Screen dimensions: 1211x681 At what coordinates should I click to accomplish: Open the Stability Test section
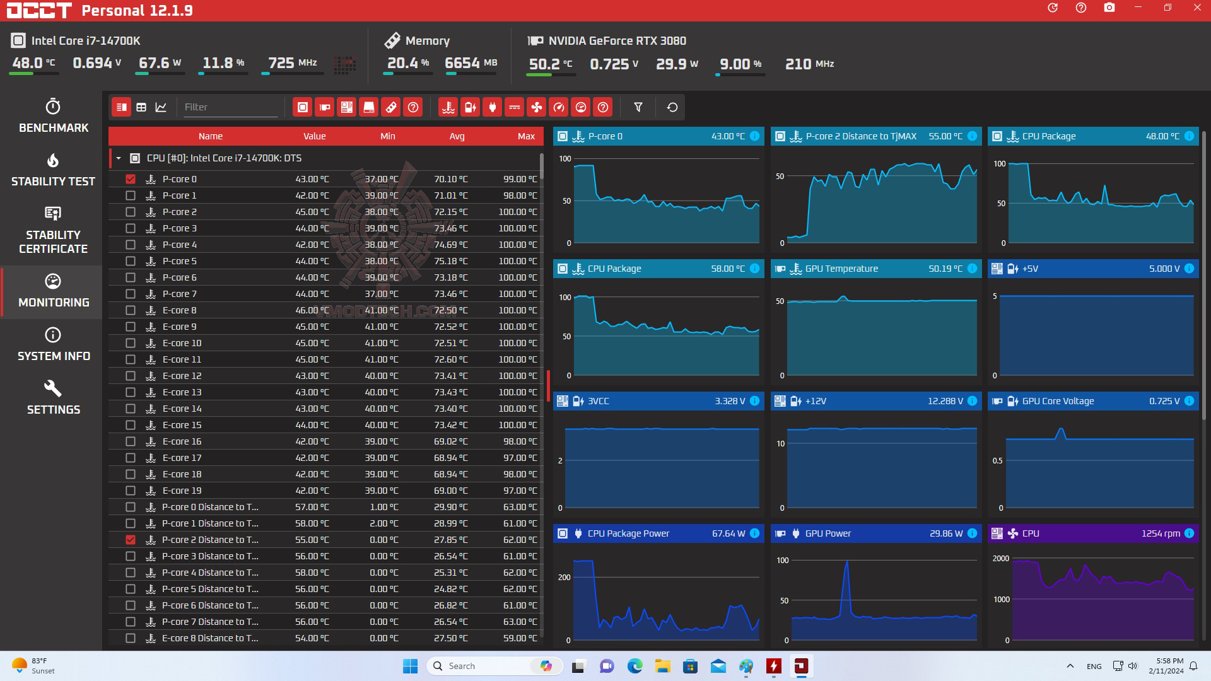(53, 170)
